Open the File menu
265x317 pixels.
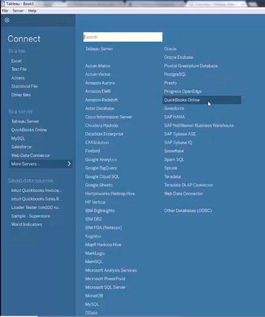click(x=5, y=11)
